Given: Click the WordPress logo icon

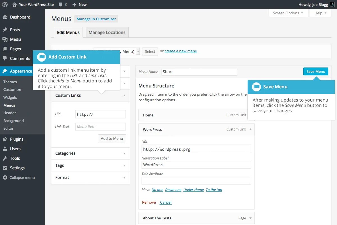Looking at the screenshot, I should pyautogui.click(x=4, y=4).
